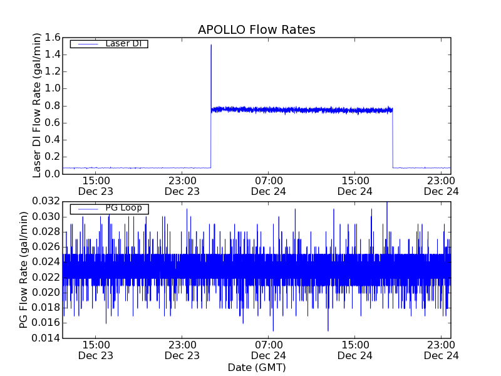The width and height of the screenshot is (501, 376).
Task: Click the 0.8 tick on the top chart
Action: 53,106
